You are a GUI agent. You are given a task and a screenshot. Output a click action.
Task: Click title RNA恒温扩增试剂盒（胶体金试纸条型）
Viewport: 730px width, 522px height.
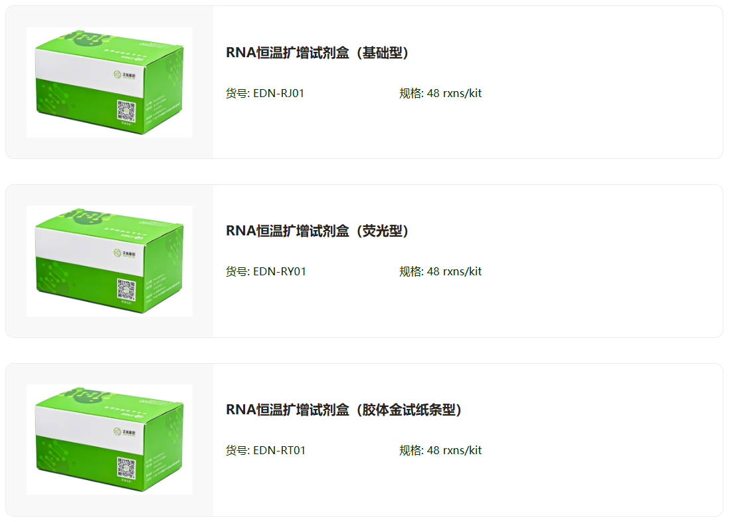click(344, 410)
